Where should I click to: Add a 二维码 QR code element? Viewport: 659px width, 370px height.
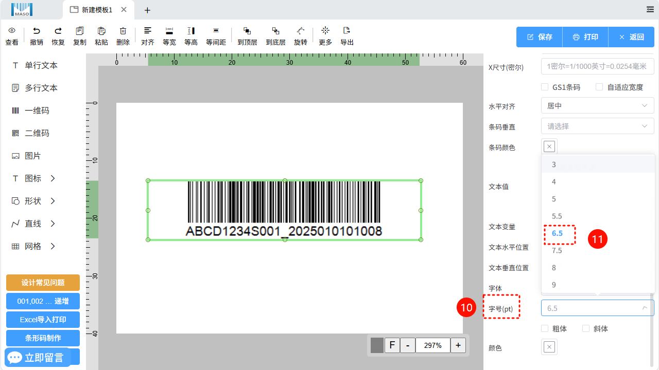point(30,133)
